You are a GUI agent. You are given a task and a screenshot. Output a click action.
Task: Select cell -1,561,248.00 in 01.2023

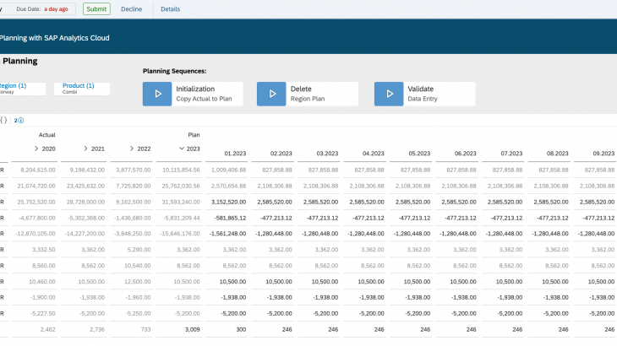click(x=227, y=234)
